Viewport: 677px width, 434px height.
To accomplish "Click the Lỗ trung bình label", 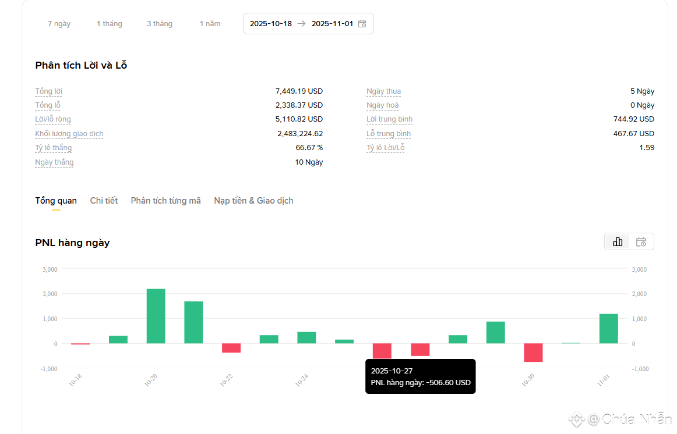I will [389, 134].
